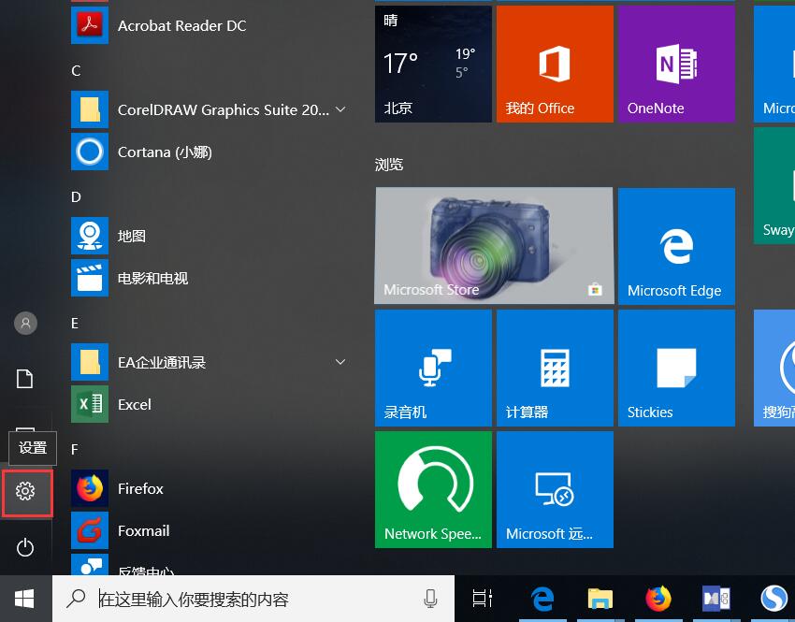795x622 pixels.
Task: Open the 地图 (Maps) app icon
Action: [90, 236]
